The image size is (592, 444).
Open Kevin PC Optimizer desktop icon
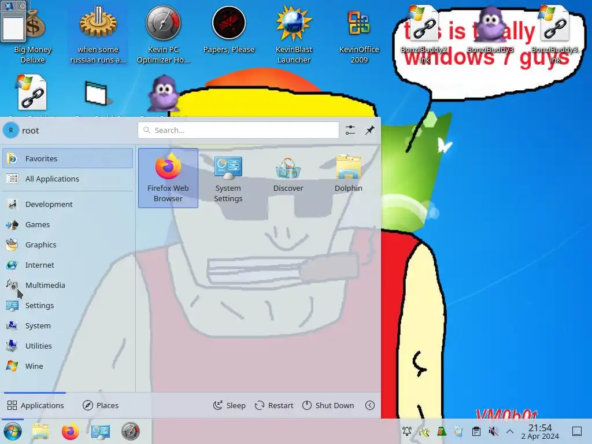coord(163,35)
